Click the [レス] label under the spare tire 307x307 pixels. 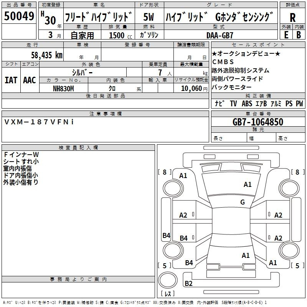pos(167,295)
